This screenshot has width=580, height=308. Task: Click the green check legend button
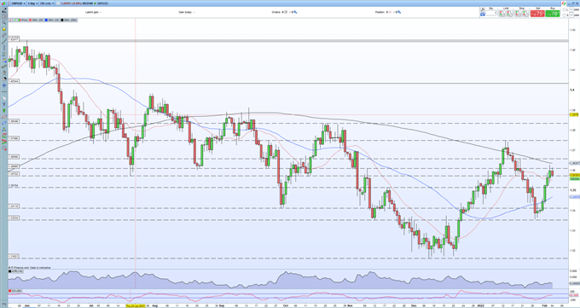coord(14,20)
